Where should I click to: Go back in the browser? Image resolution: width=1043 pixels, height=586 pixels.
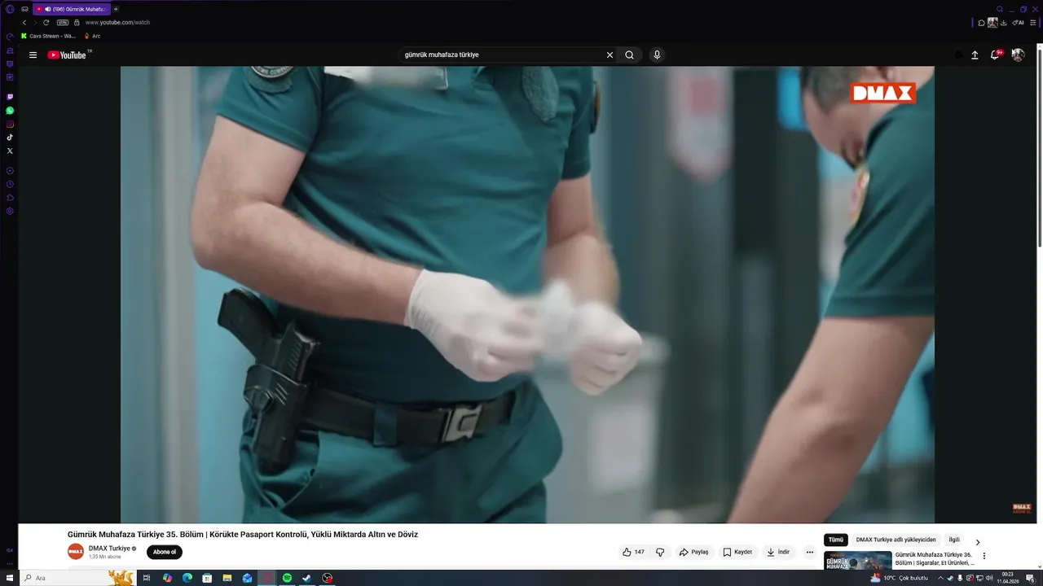pyautogui.click(x=24, y=23)
